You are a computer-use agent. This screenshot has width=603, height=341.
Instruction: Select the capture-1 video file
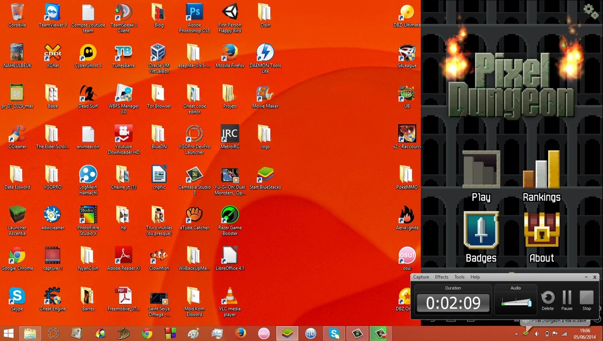(53, 256)
